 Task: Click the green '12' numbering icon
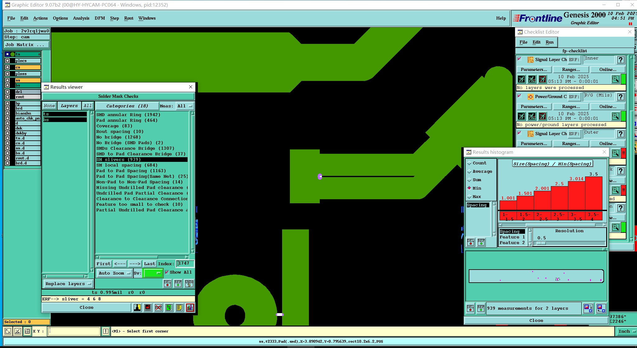[169, 308]
